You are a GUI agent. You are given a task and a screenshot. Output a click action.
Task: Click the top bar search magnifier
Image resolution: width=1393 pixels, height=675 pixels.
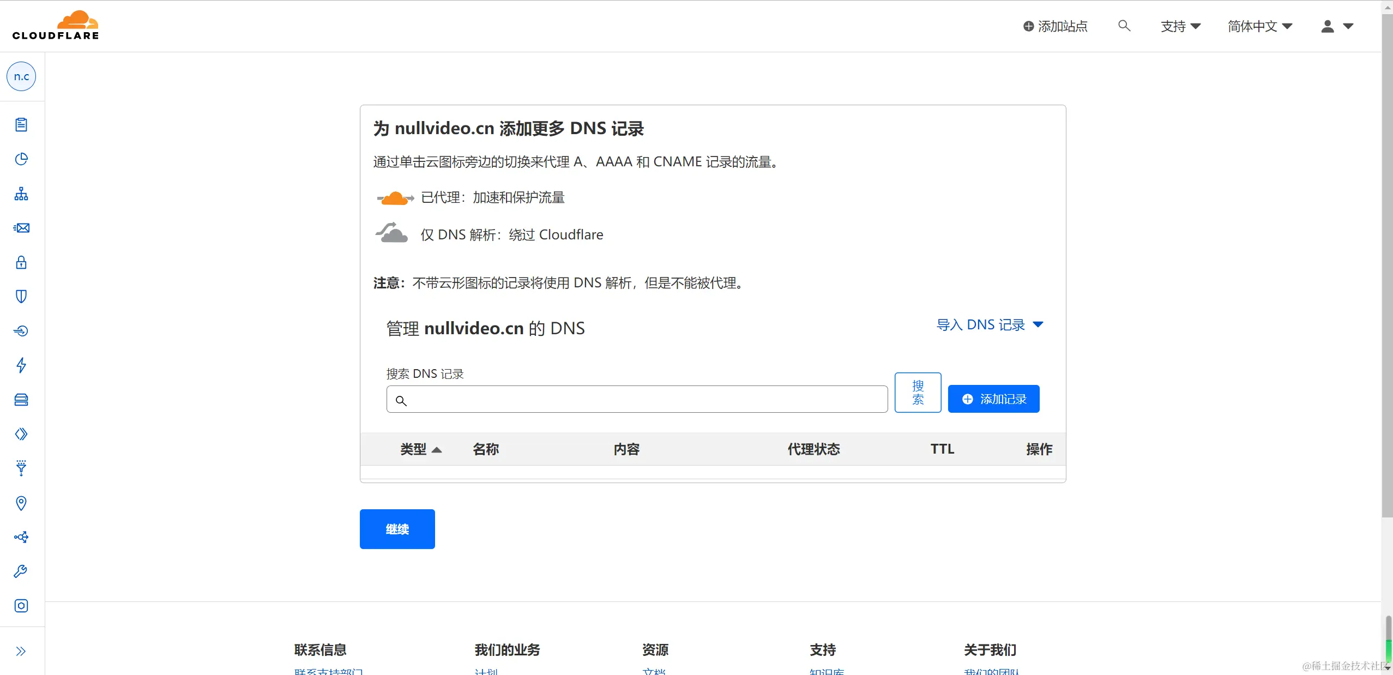(1124, 26)
